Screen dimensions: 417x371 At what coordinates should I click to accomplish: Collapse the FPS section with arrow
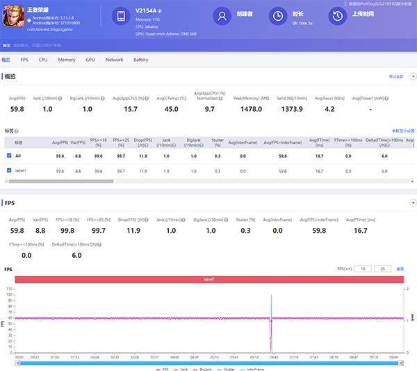(x=413, y=203)
